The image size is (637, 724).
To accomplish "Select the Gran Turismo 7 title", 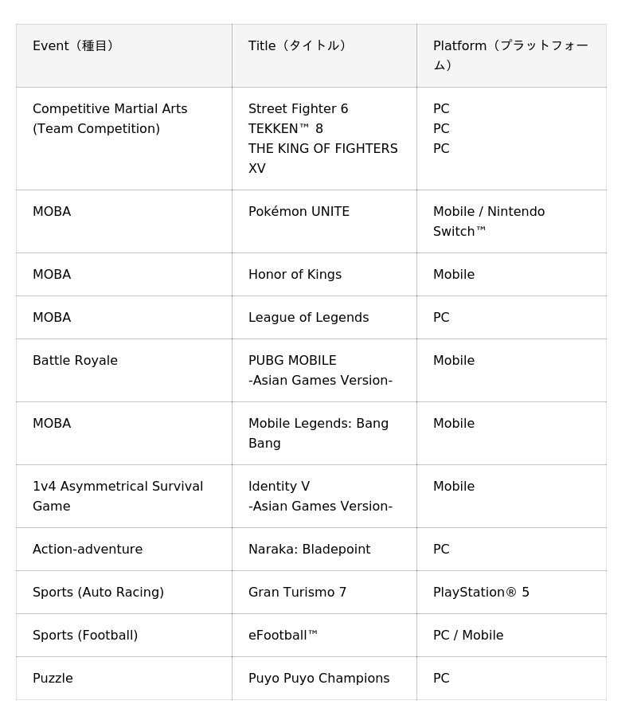I will click(297, 593).
